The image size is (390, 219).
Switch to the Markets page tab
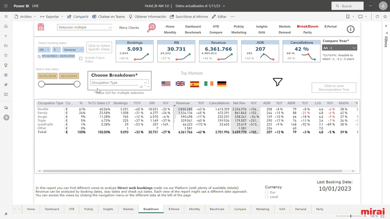tap(128, 209)
